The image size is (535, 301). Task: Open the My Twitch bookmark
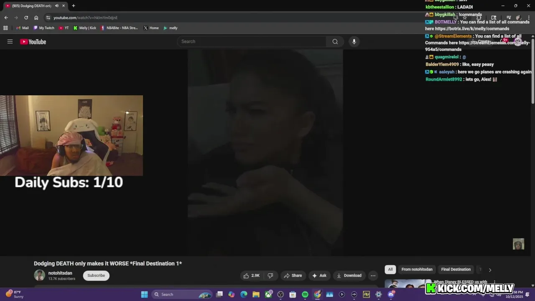(43, 28)
